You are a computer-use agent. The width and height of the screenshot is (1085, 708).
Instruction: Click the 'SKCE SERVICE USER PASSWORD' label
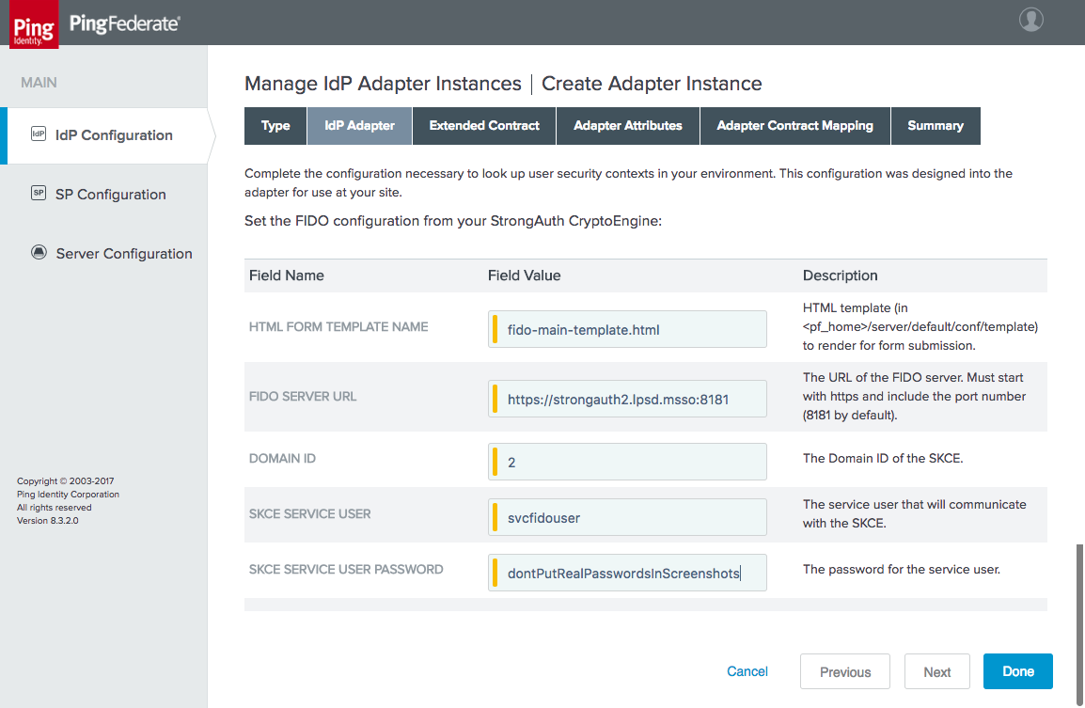tap(346, 569)
